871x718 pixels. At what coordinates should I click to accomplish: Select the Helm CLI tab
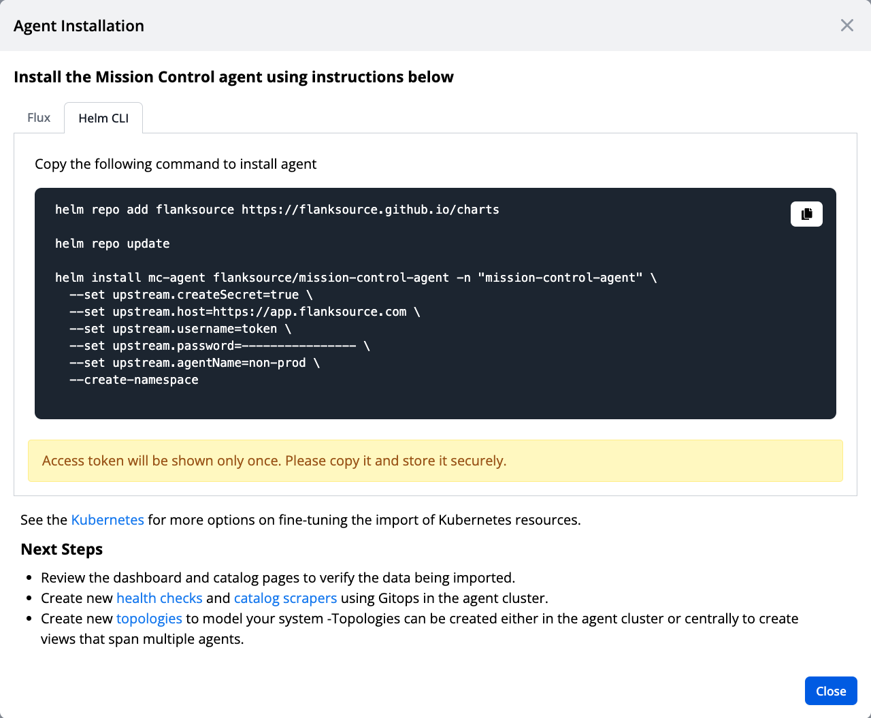103,118
